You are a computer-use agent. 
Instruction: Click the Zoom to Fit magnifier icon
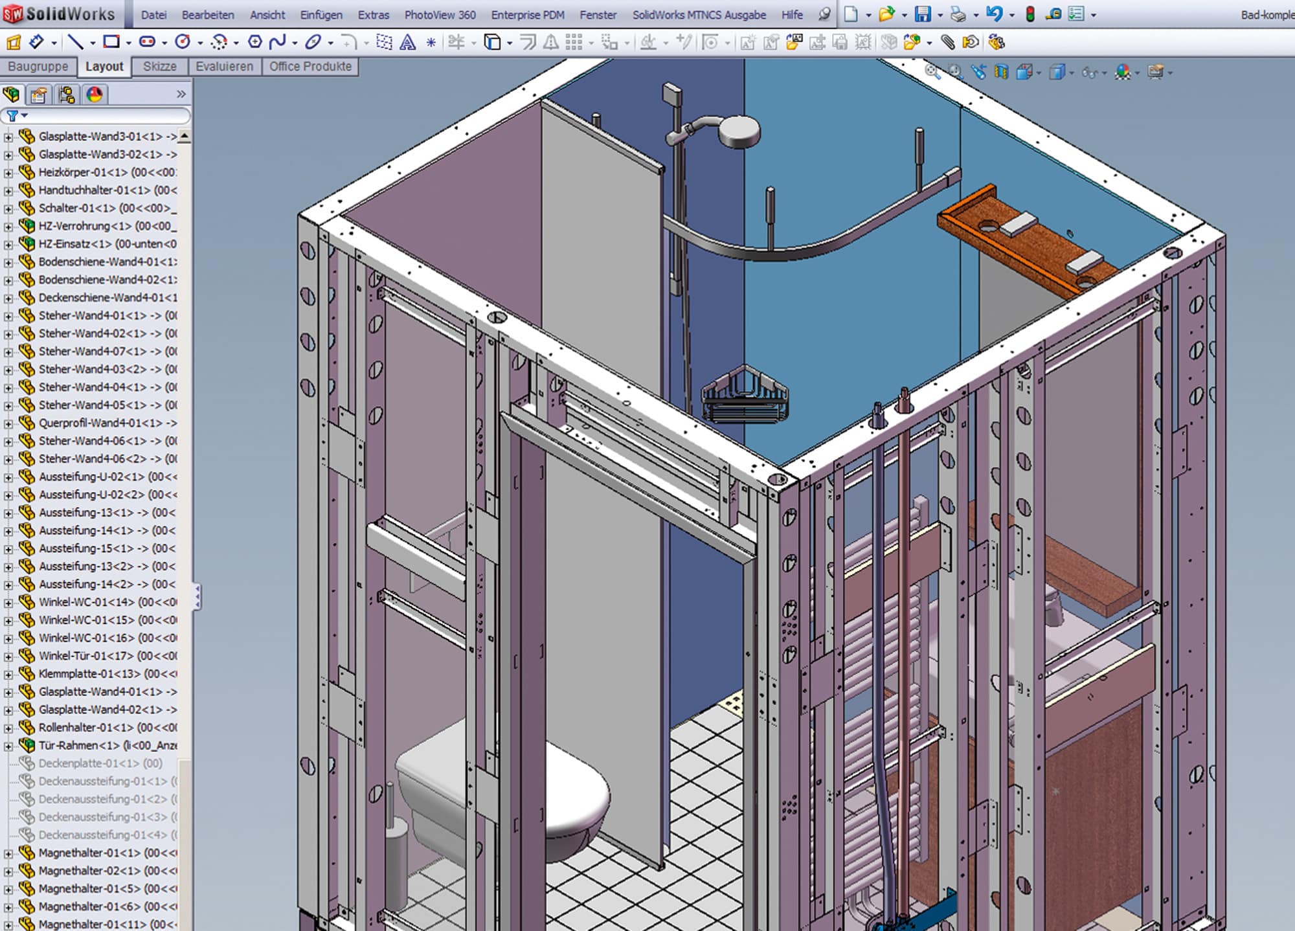tap(932, 72)
